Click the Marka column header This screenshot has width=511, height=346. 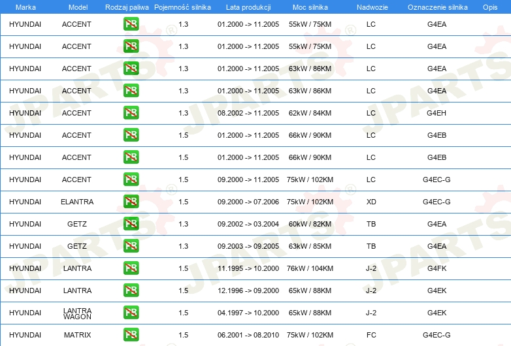click(x=25, y=7)
